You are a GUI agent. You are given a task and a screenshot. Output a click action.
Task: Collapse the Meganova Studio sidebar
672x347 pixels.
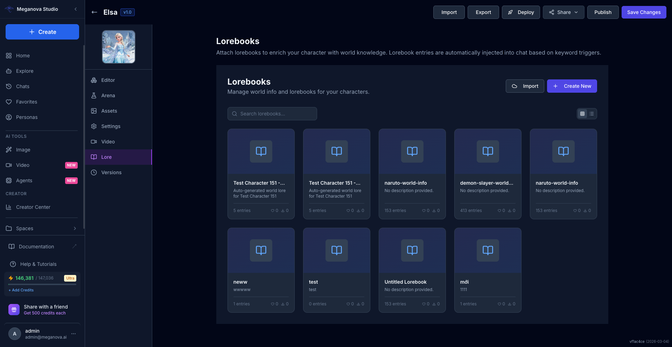[76, 9]
